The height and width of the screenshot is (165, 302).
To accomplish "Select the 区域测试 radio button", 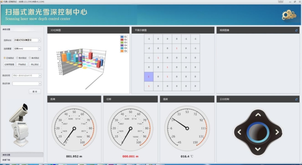I will tap(5, 58).
